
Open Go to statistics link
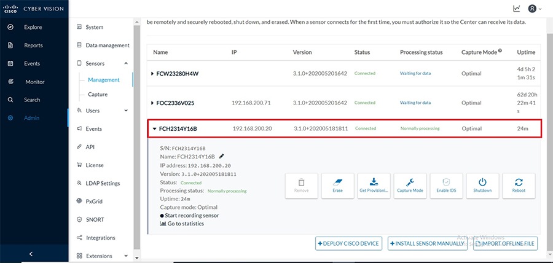tap(182, 224)
